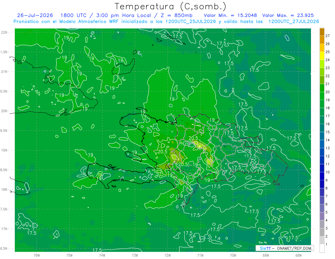Click the "9.5N" latitude axis label
Screen dimensions: 335x259
[4, 131]
